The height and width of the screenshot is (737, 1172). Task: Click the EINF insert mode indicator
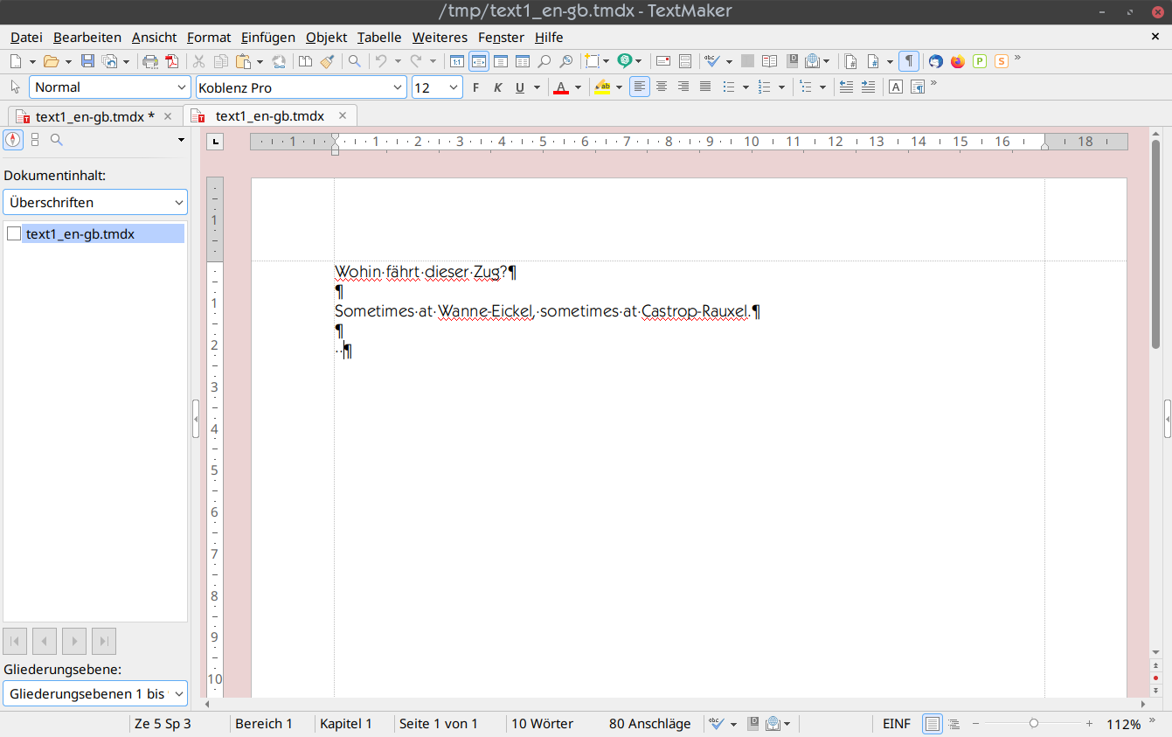pyautogui.click(x=897, y=724)
